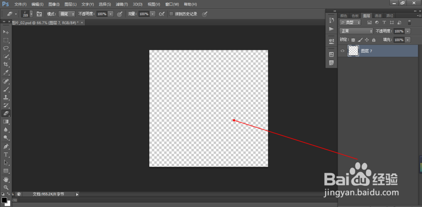
Task: Select the Rectangle shape tool
Action: click(x=6, y=171)
